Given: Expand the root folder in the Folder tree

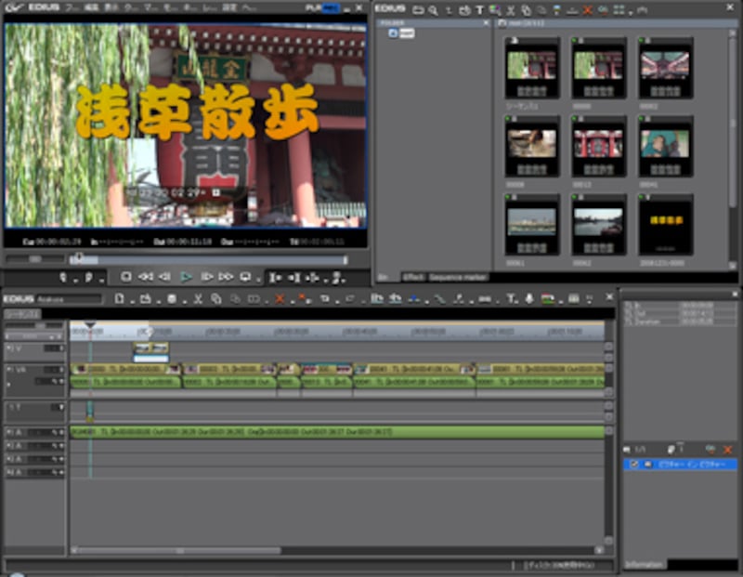Looking at the screenshot, I should (x=393, y=33).
